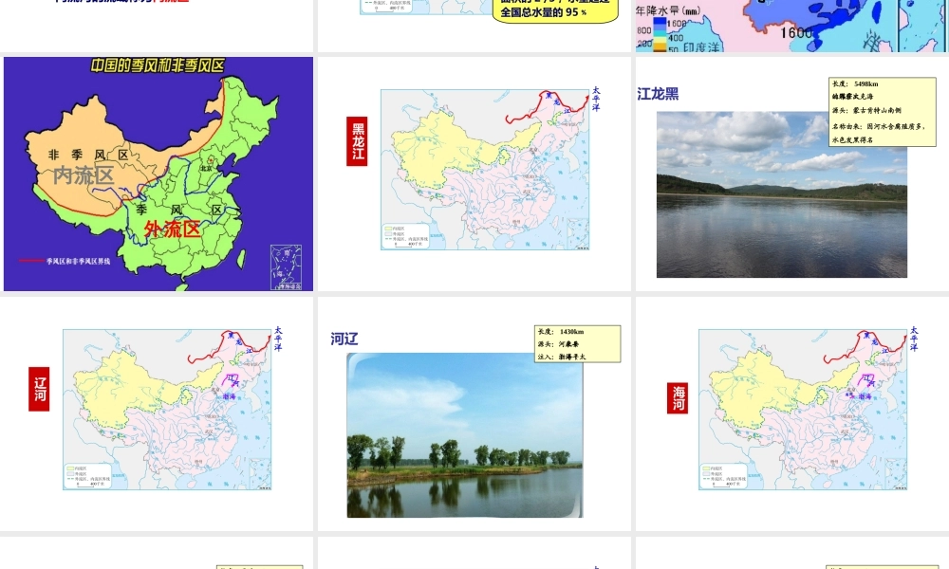Viewport: 949px width, 569px height.
Task: Click the Liao River photo with trees
Action: (465, 435)
